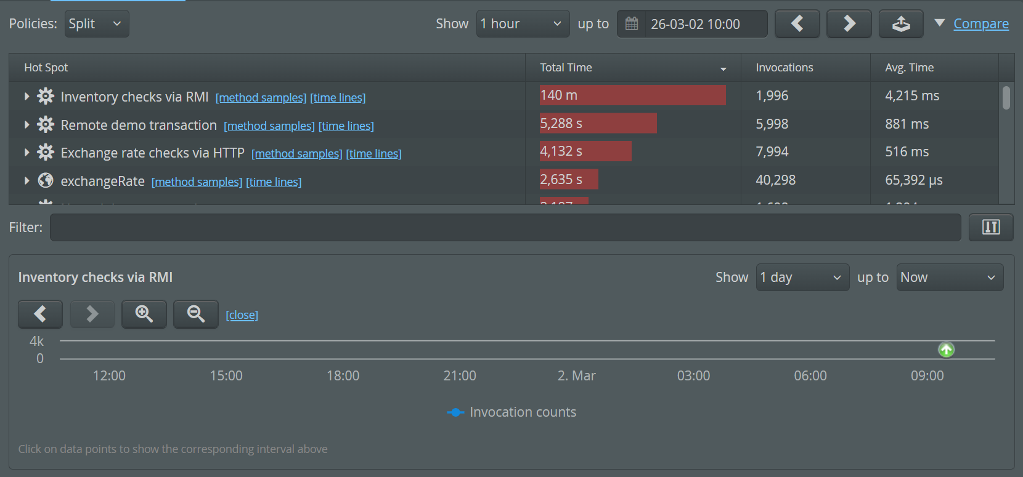Go to the previous time interval at the top

coord(797,24)
